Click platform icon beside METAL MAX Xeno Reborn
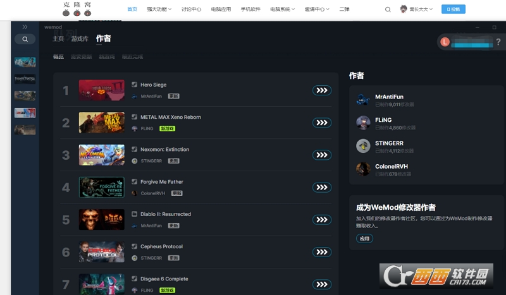This screenshot has width=506, height=295. (x=135, y=117)
